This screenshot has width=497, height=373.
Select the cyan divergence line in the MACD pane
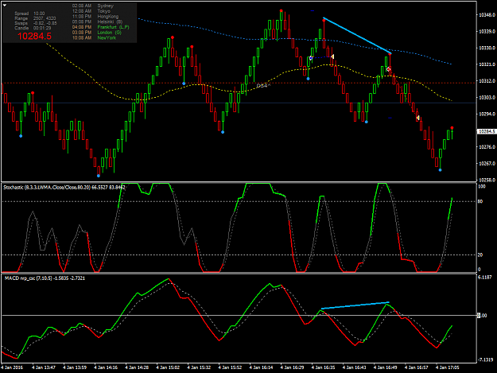355,305
